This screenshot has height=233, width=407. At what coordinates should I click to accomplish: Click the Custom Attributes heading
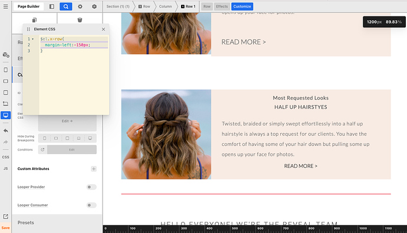33,169
